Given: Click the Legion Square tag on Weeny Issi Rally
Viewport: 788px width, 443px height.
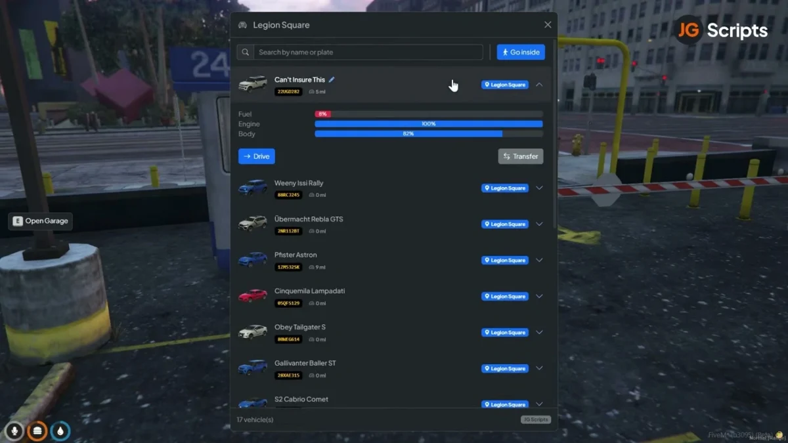Looking at the screenshot, I should pyautogui.click(x=505, y=188).
